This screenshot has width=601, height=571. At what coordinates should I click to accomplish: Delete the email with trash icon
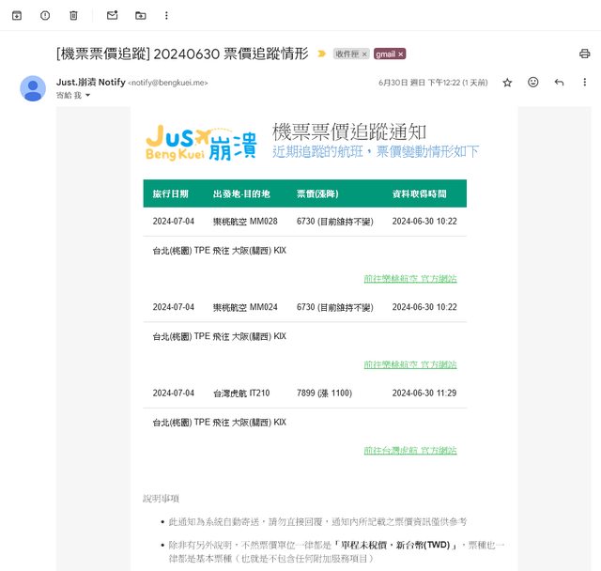(x=73, y=16)
